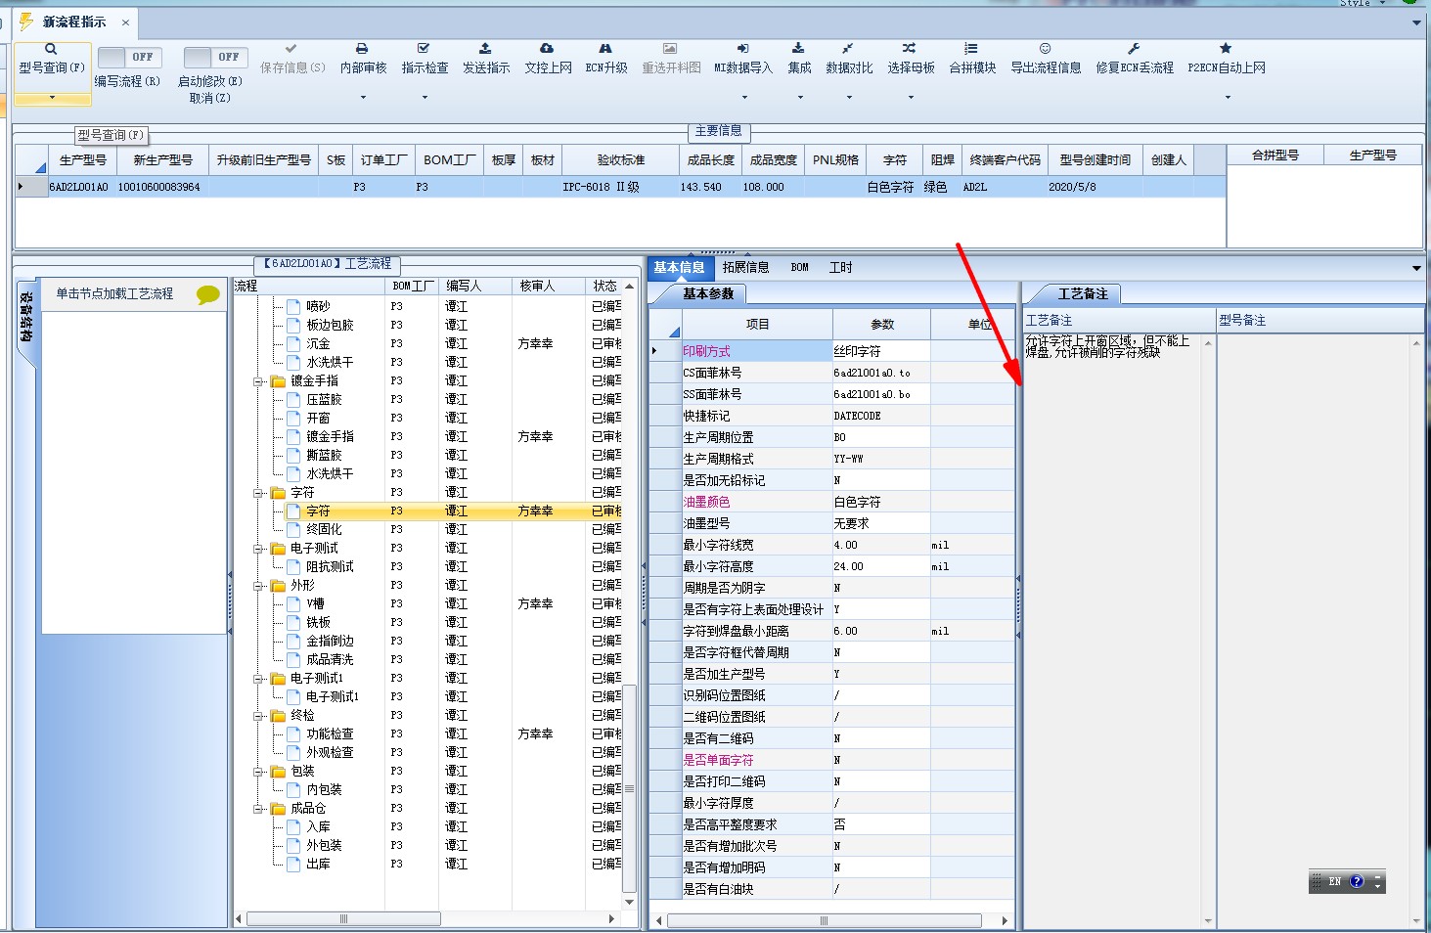
Task: Sort by 生产型号 column header
Action: point(83,159)
